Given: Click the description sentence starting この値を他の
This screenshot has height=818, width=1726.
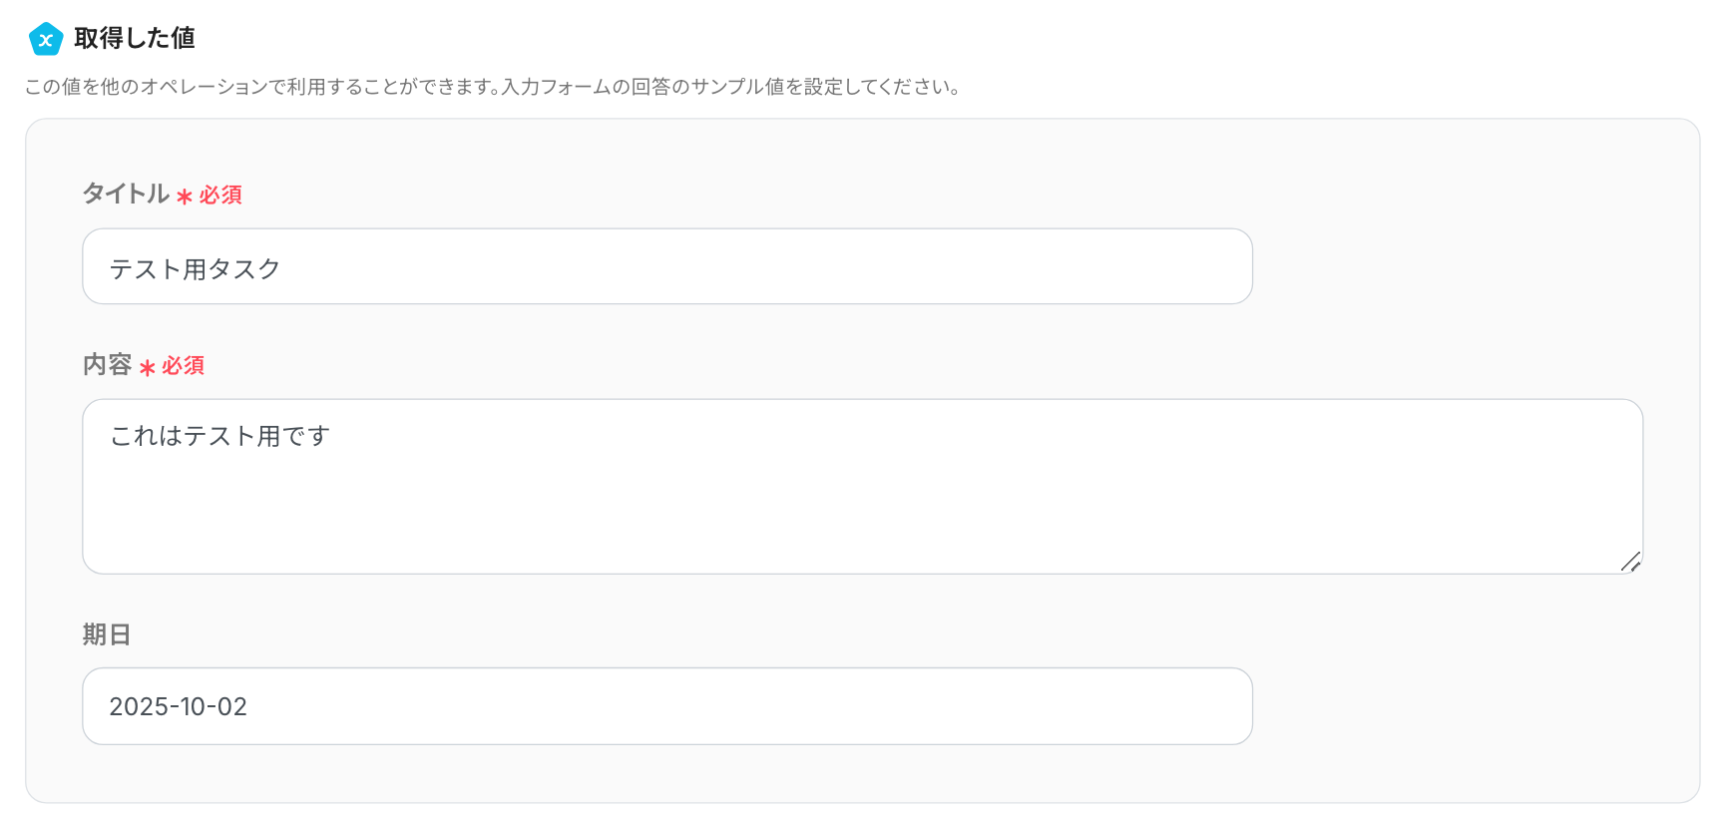Looking at the screenshot, I should (259, 87).
